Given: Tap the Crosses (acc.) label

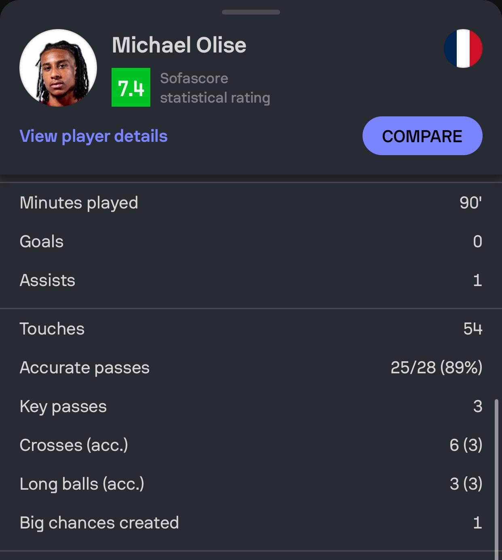Looking at the screenshot, I should 74,445.
